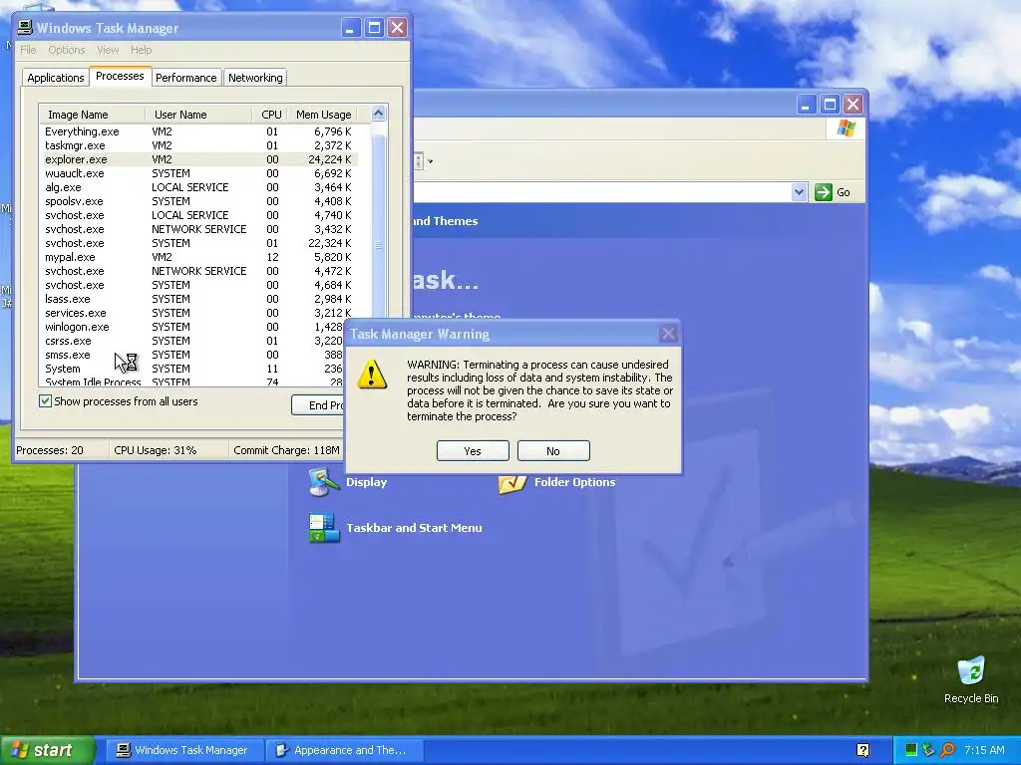The height and width of the screenshot is (765, 1021).
Task: Select the winlogon.exe process row
Action: click(x=192, y=327)
